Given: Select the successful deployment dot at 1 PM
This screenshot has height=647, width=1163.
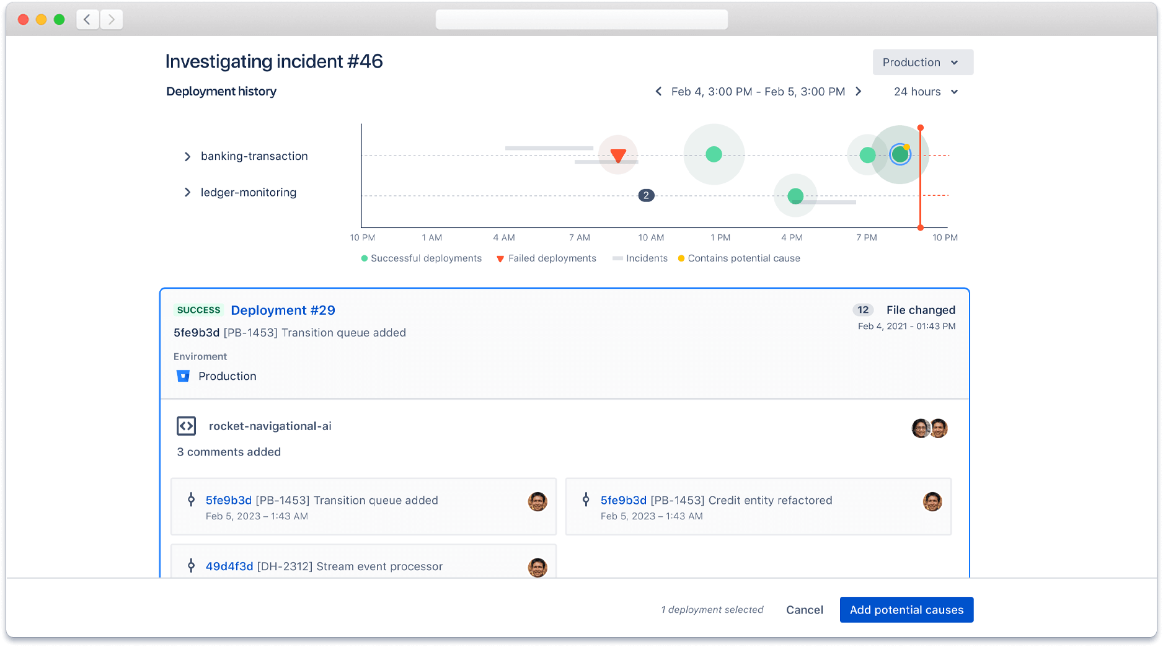Looking at the screenshot, I should point(714,154).
